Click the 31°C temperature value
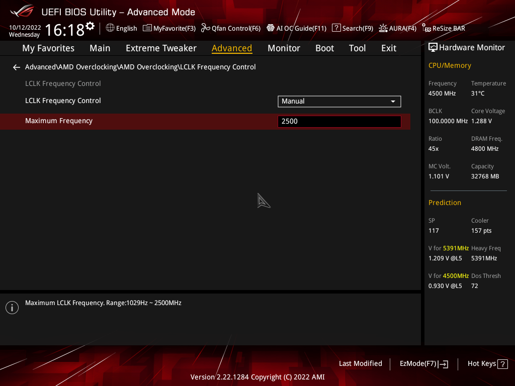This screenshot has width=515, height=386. click(x=478, y=93)
